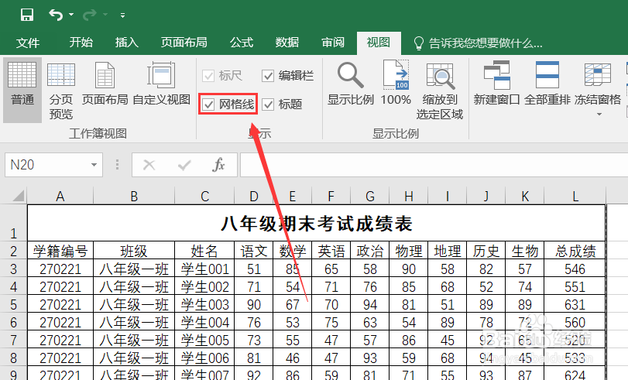
Task: Open the Name Box dropdown arrow
Action: coord(94,165)
